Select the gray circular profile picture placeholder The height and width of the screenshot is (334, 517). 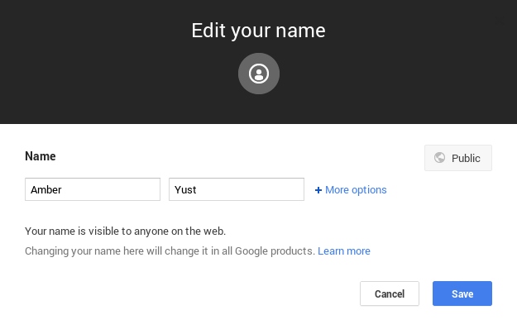pos(259,74)
